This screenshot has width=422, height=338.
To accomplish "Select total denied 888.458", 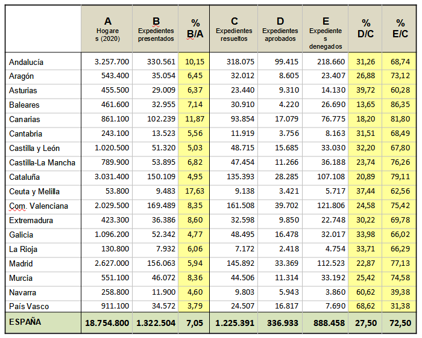I will click(329, 323).
